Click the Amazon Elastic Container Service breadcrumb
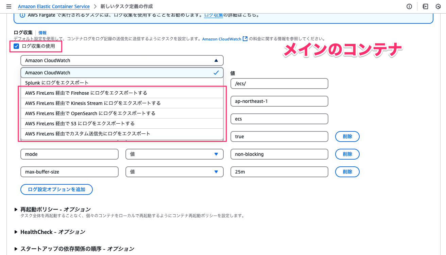 point(54,6)
